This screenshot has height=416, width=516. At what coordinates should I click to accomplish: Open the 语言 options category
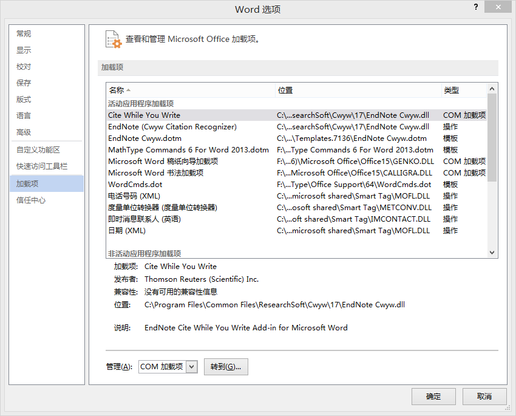(46, 116)
